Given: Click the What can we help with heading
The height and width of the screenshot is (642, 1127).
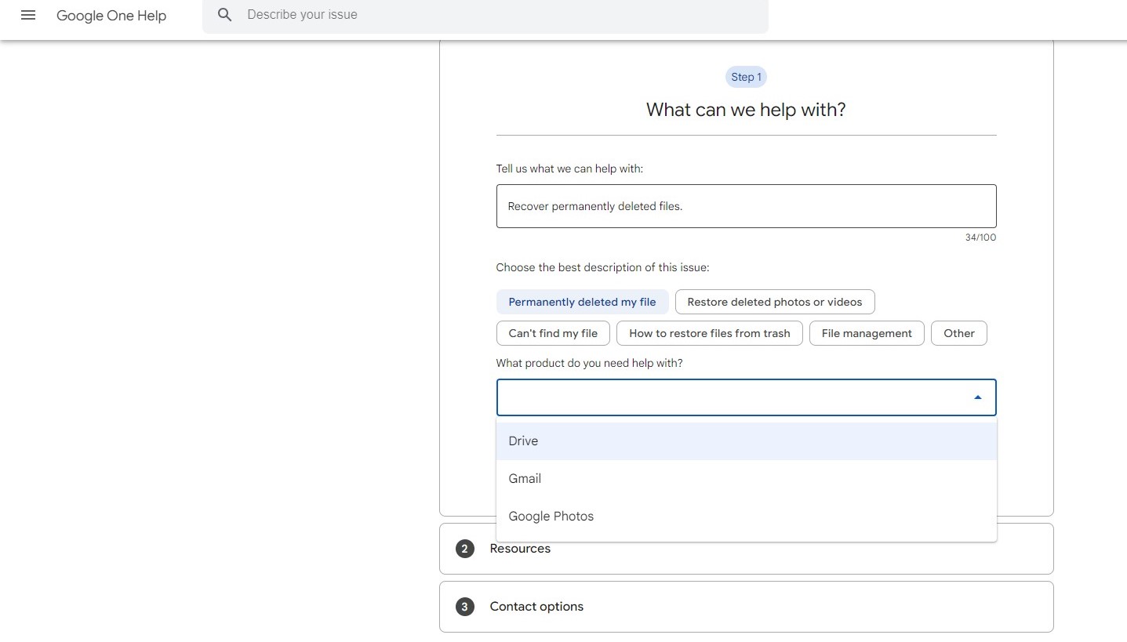Looking at the screenshot, I should (746, 110).
